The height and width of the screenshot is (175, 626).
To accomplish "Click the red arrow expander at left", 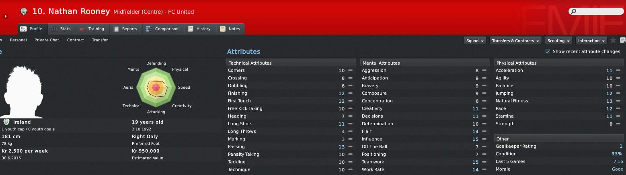I will click(6, 16).
